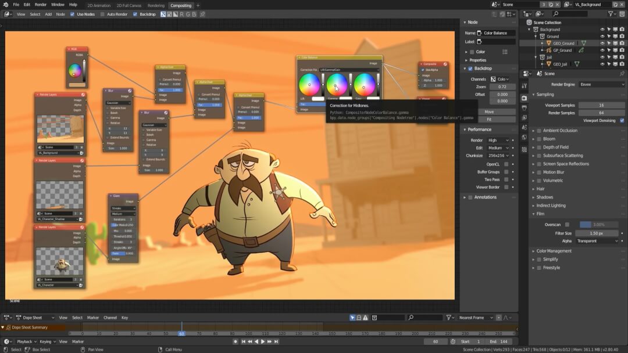Open the Window menu

(x=58, y=5)
